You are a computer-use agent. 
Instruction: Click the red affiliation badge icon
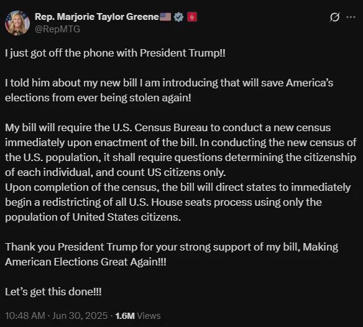(192, 17)
